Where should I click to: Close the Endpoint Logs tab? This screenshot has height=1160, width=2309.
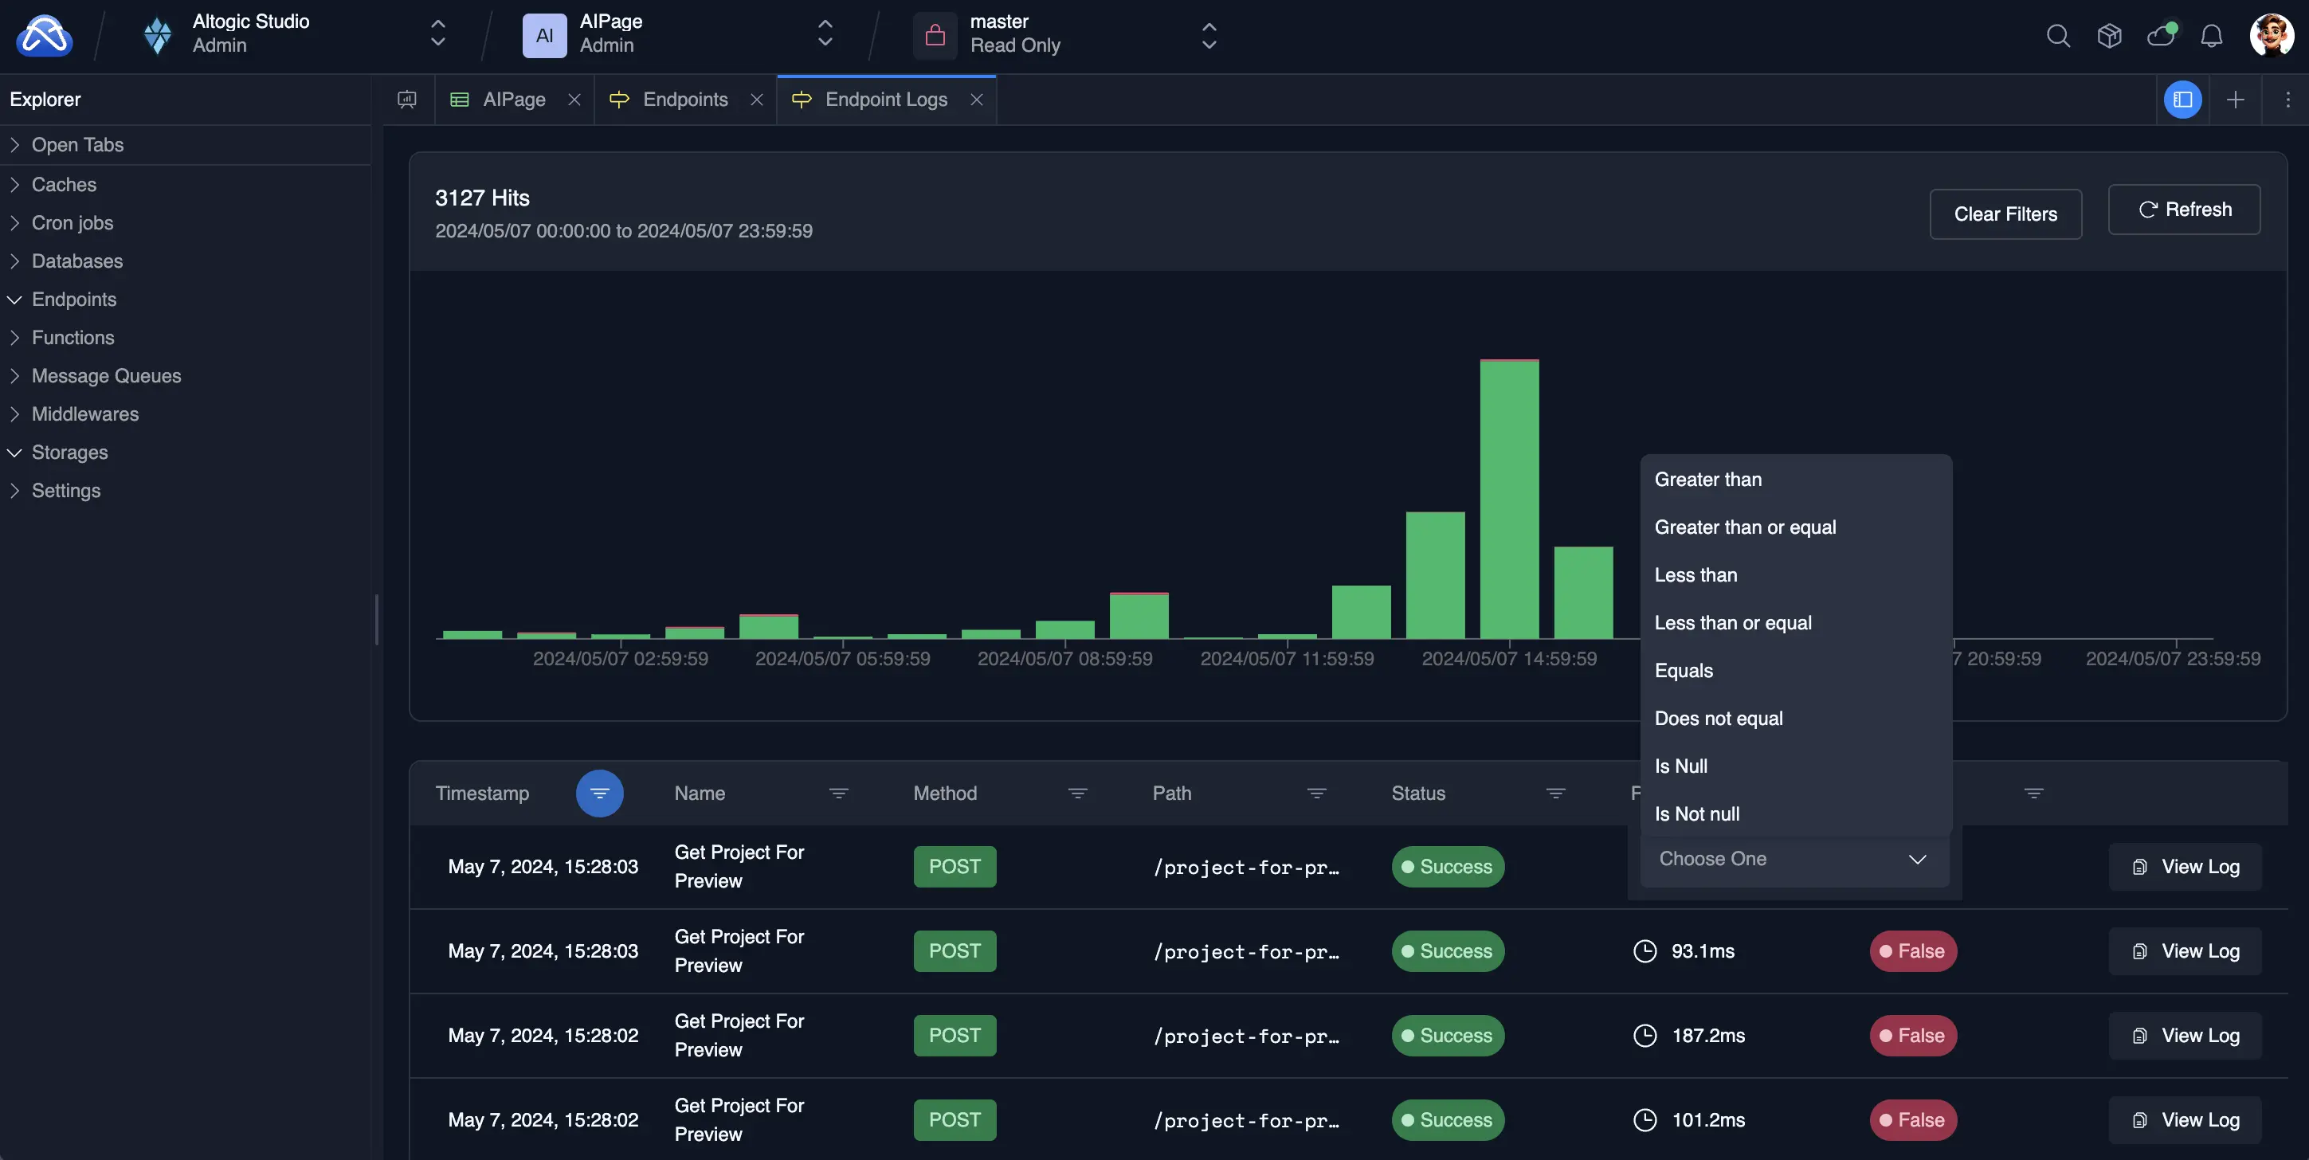click(976, 100)
